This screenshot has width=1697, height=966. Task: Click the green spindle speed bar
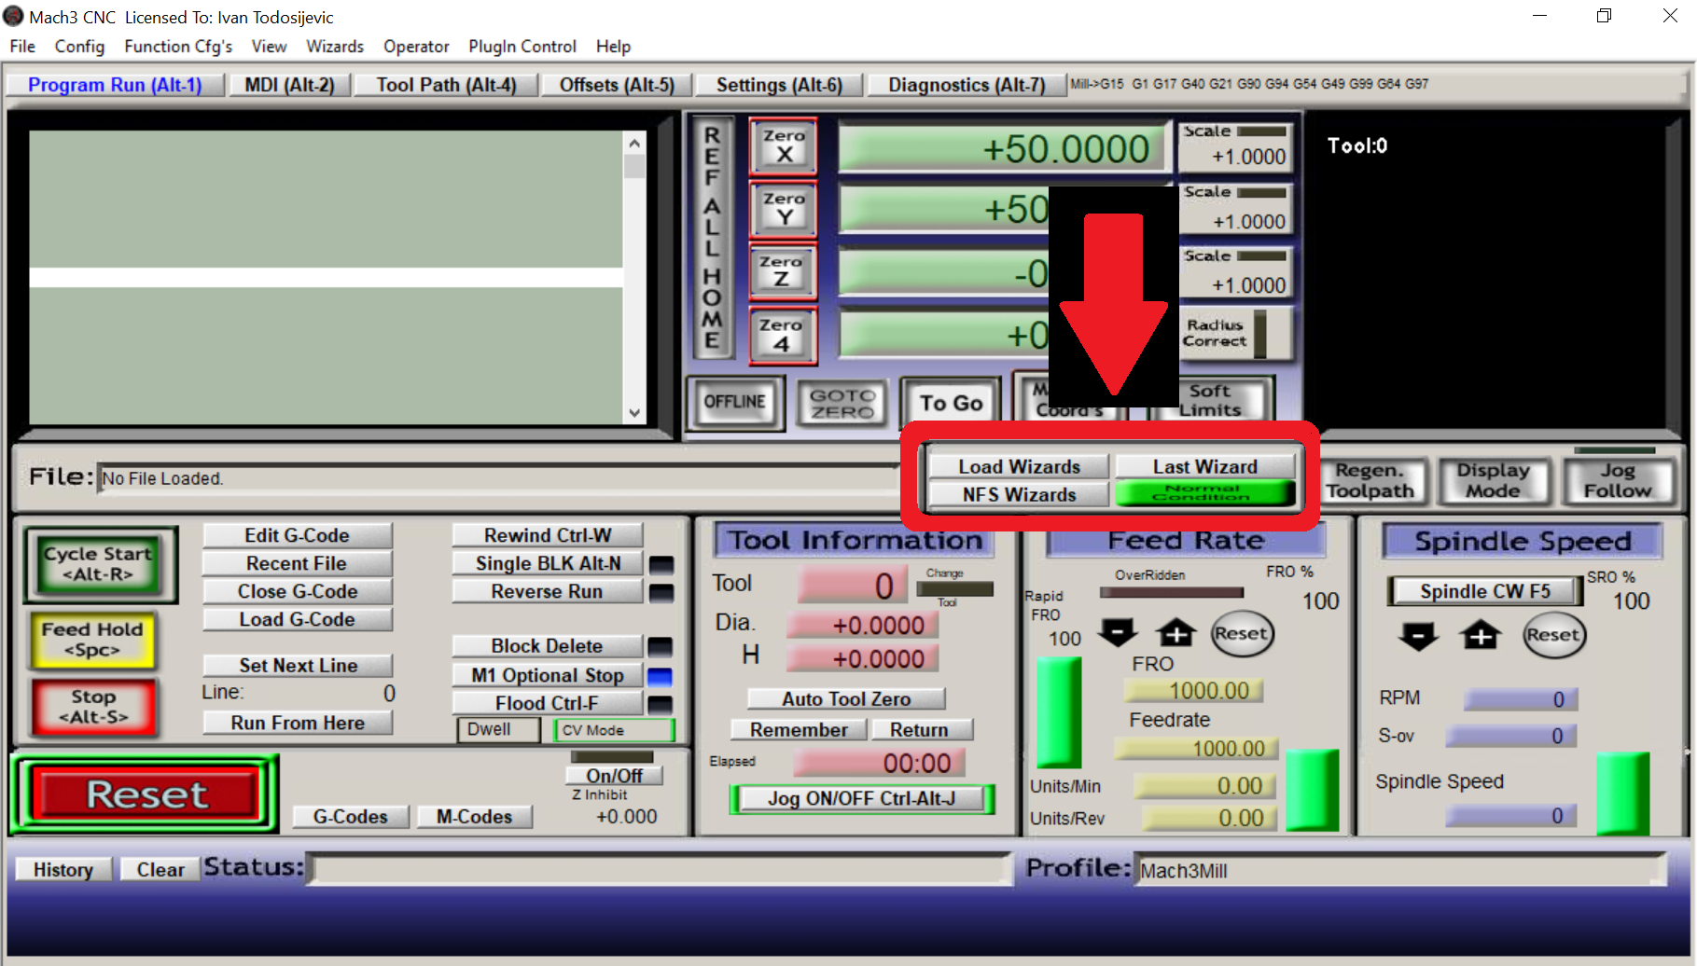tap(1622, 793)
